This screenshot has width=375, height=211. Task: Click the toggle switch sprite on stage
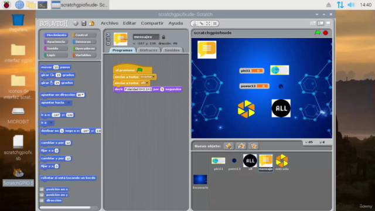point(279,70)
